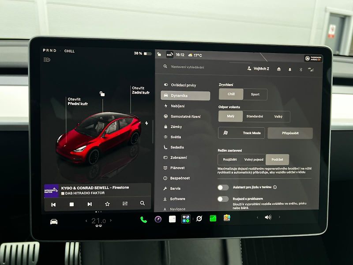The height and width of the screenshot is (265, 353).
Task: Open Bluetooth settings icon
Action: pos(301,70)
